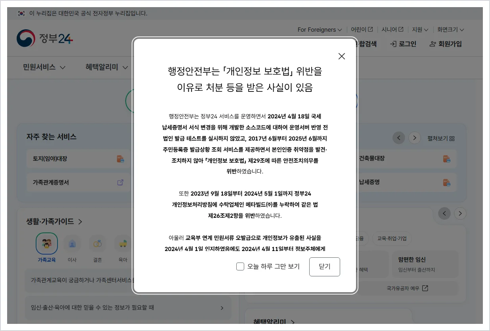Click next arrow above 맘편한 임신 card

[x=460, y=213]
